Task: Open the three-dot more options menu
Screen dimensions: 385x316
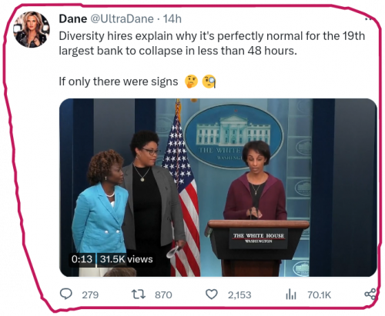Action: [369, 18]
